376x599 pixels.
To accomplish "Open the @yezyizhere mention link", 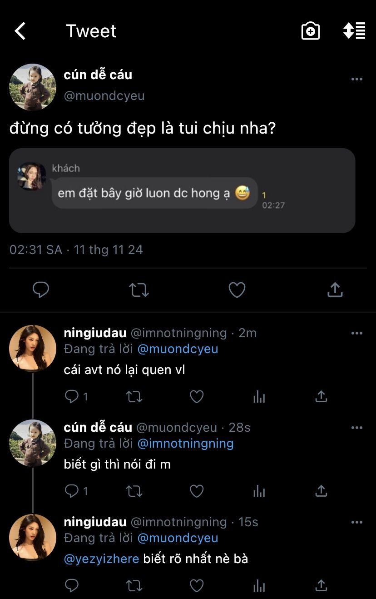I will pos(102,559).
